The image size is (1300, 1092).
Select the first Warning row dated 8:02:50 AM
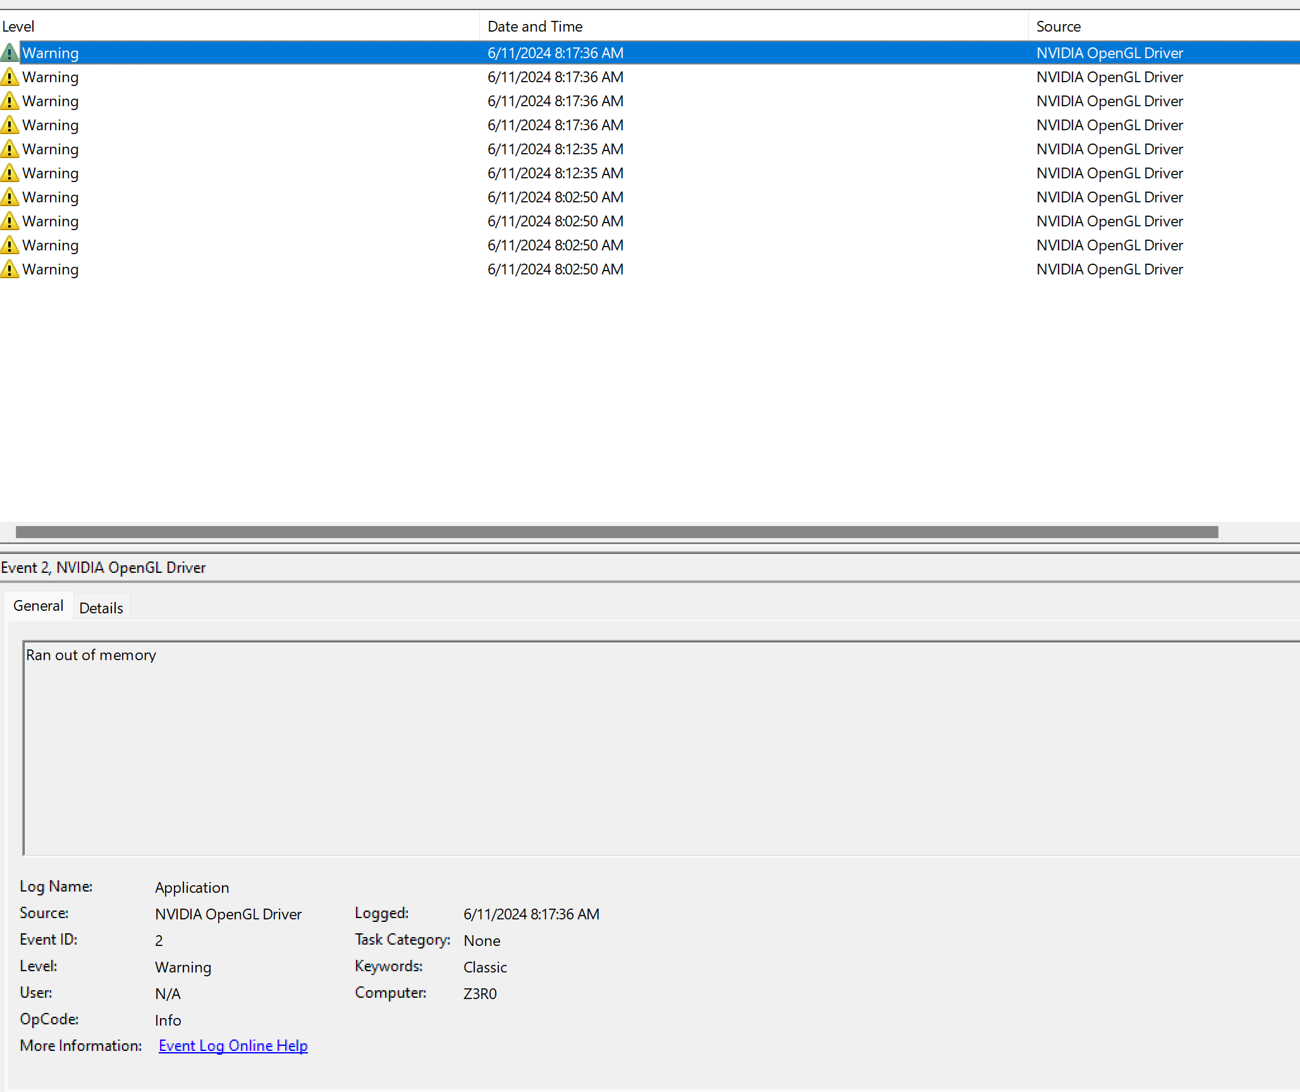click(x=650, y=197)
